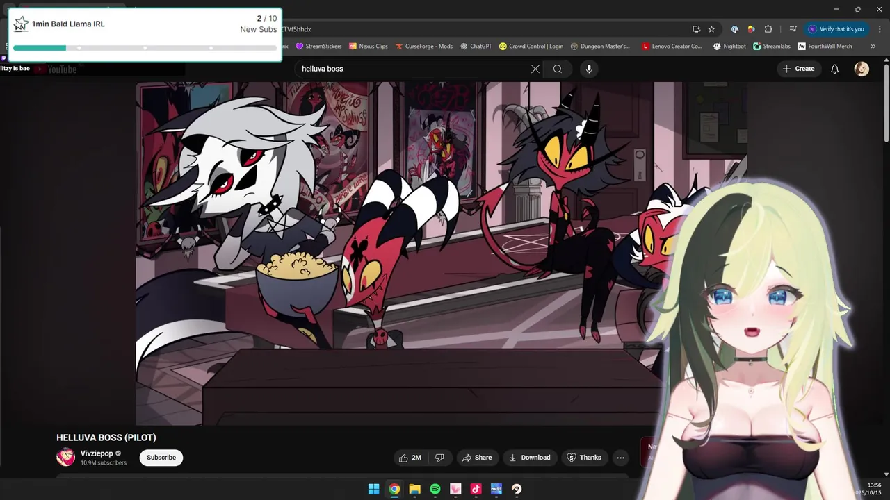Open the Lenovo Creator Co... bookmark
Screen dimensions: 890x500
[672, 47]
